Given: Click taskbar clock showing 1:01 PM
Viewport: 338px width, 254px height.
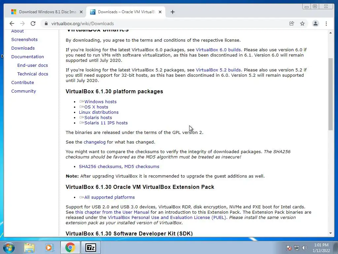Looking at the screenshot, I should point(321,245).
